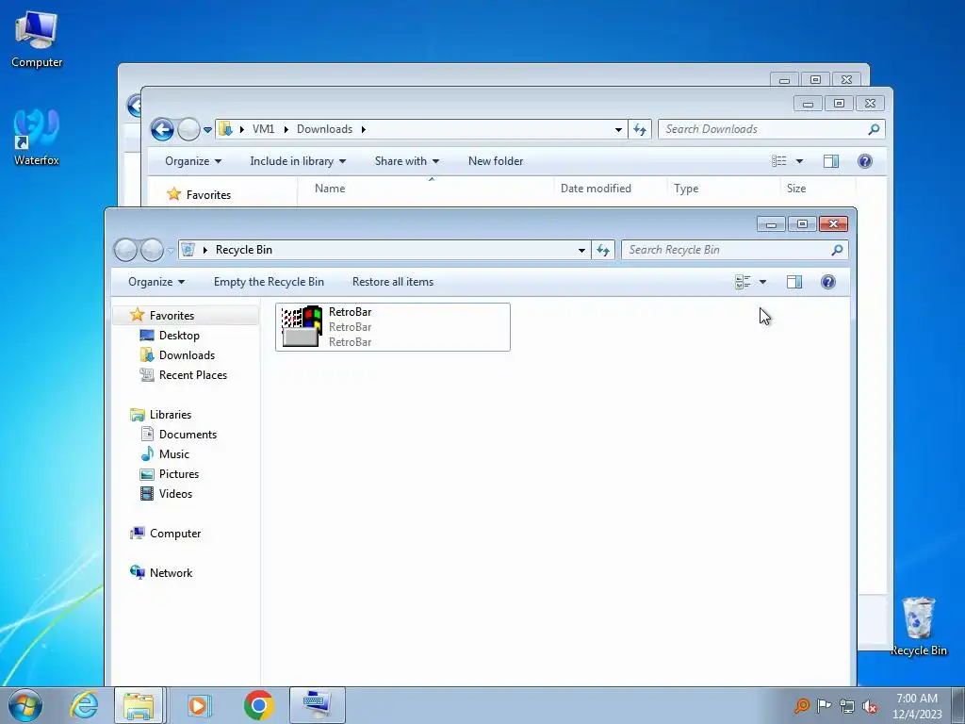Click Windows Explorer taskbar button
The image size is (965, 724).
(x=139, y=705)
